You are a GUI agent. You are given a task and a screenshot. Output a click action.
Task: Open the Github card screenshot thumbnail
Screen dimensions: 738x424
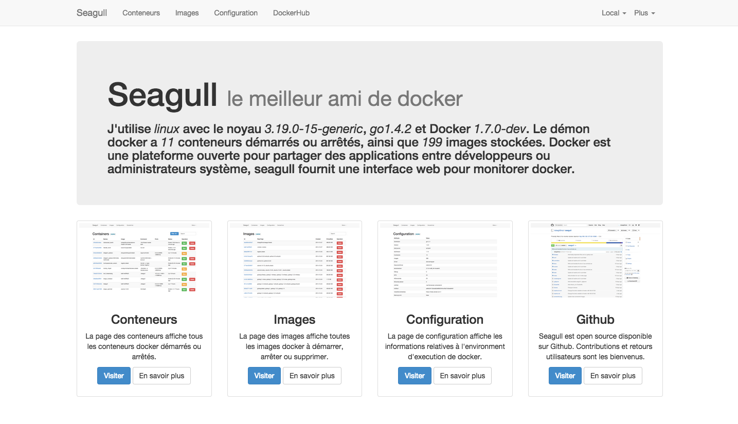596,261
